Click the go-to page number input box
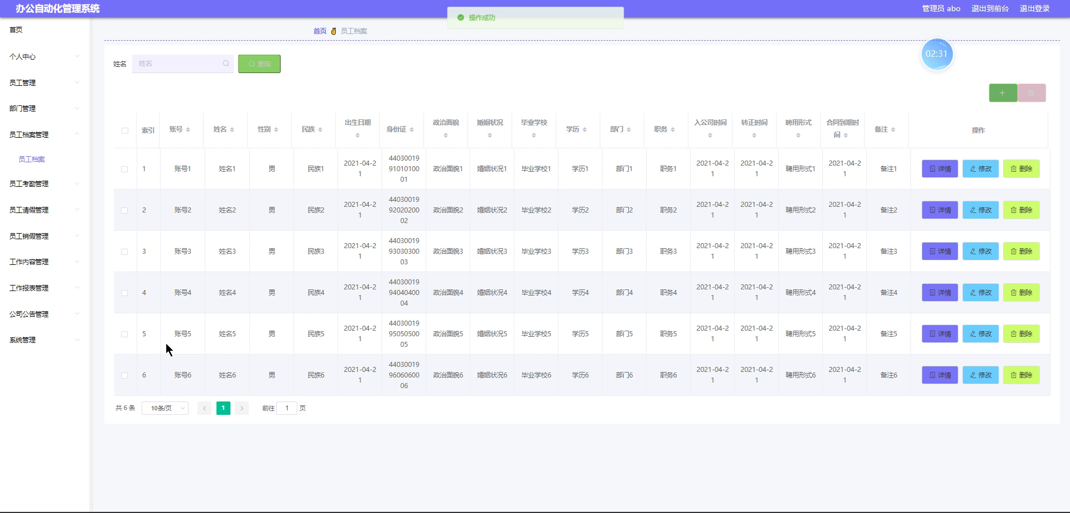The width and height of the screenshot is (1070, 513). [287, 408]
